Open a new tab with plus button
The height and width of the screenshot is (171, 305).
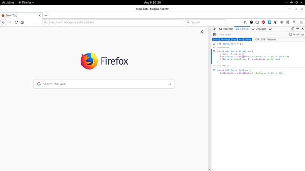(x=46, y=15)
